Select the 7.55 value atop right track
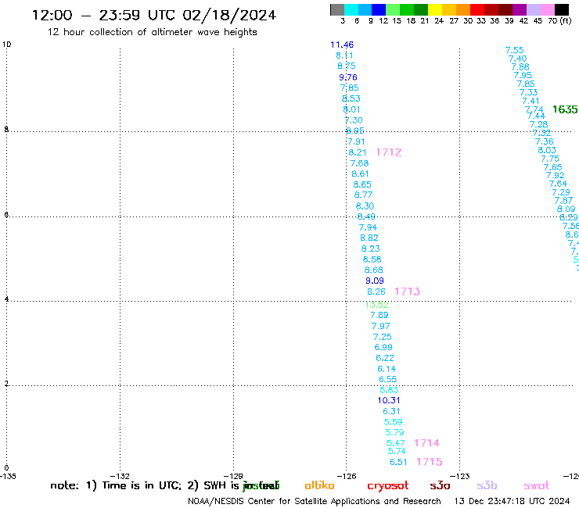The height and width of the screenshot is (508, 579). pyautogui.click(x=514, y=50)
